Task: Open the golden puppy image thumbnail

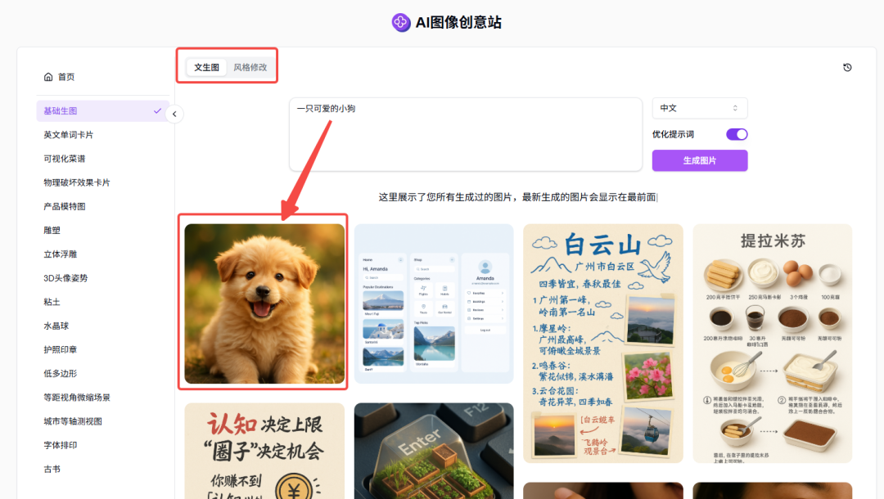Action: click(264, 303)
